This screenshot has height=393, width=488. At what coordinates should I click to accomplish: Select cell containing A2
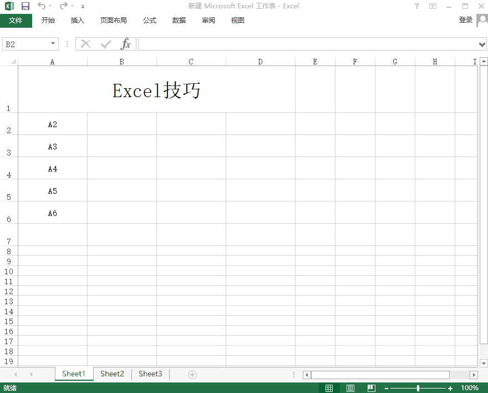pos(53,124)
